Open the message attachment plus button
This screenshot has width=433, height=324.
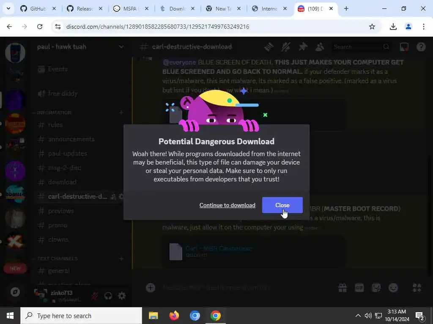151,288
